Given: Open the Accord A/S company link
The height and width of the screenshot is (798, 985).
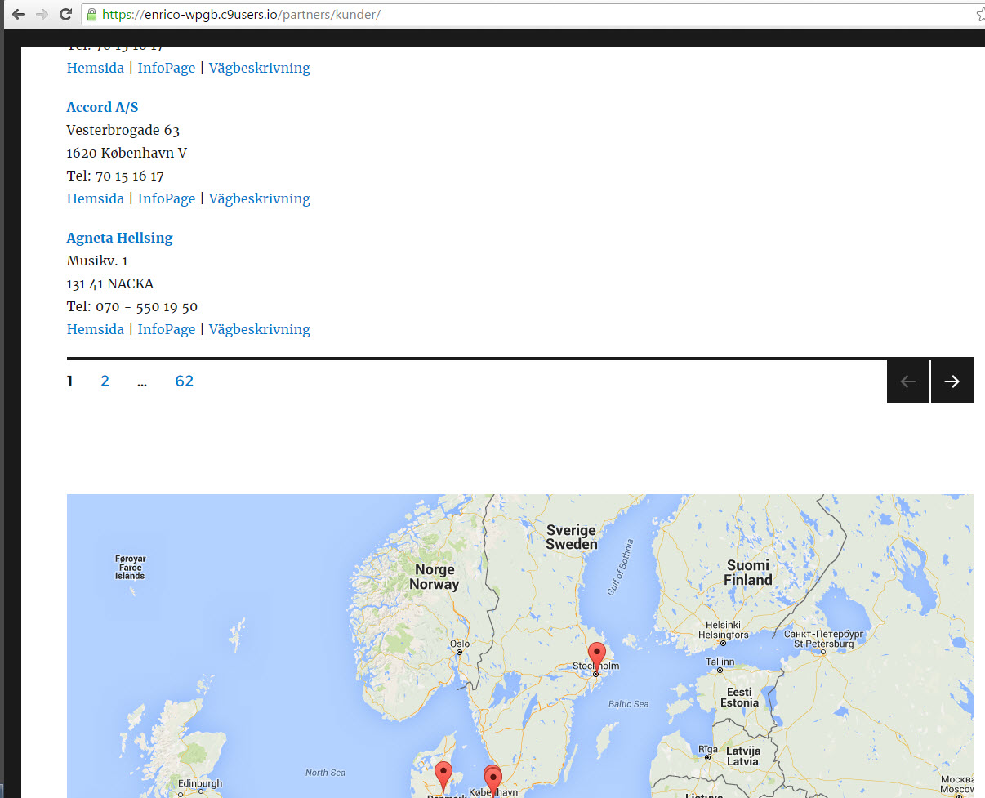Looking at the screenshot, I should (102, 107).
